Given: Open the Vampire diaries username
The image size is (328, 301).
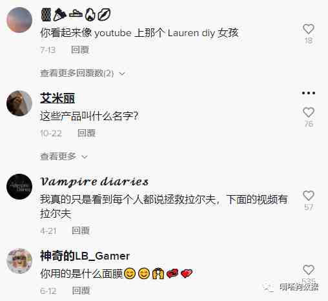Looking at the screenshot, I should point(94,182).
